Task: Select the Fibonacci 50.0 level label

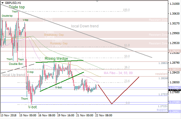Action: tap(127, 56)
